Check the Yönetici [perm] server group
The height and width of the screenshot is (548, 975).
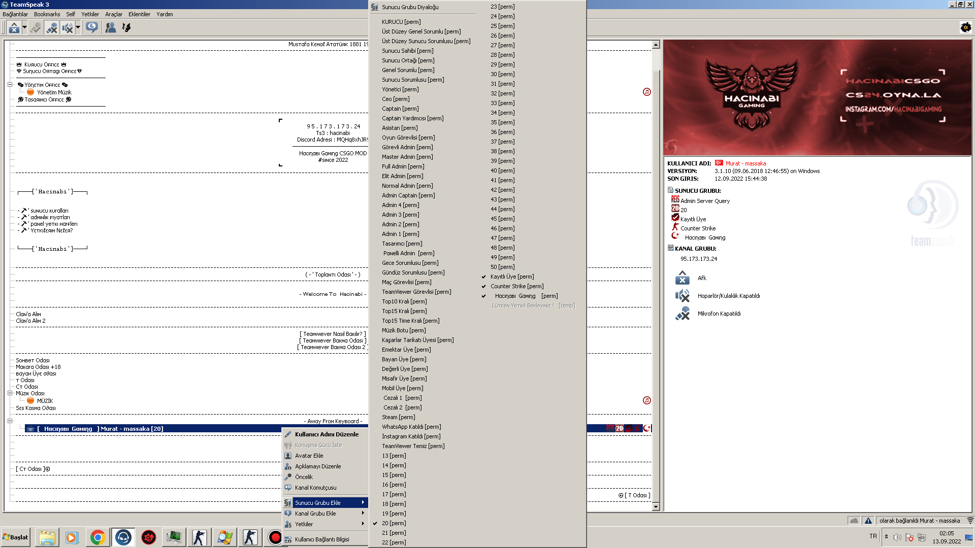(400, 89)
